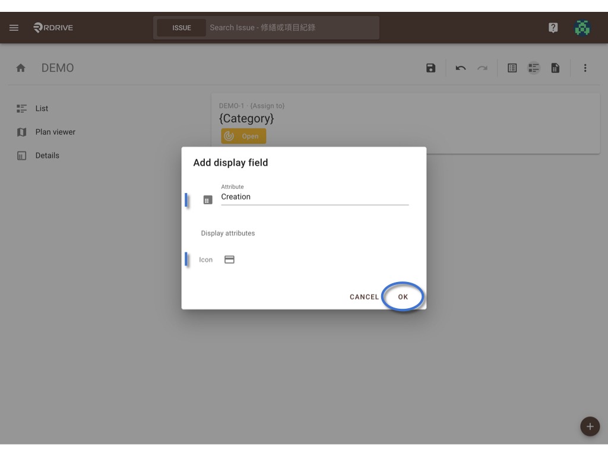Save using the floppy disk icon
The width and height of the screenshot is (608, 456).
(x=431, y=68)
